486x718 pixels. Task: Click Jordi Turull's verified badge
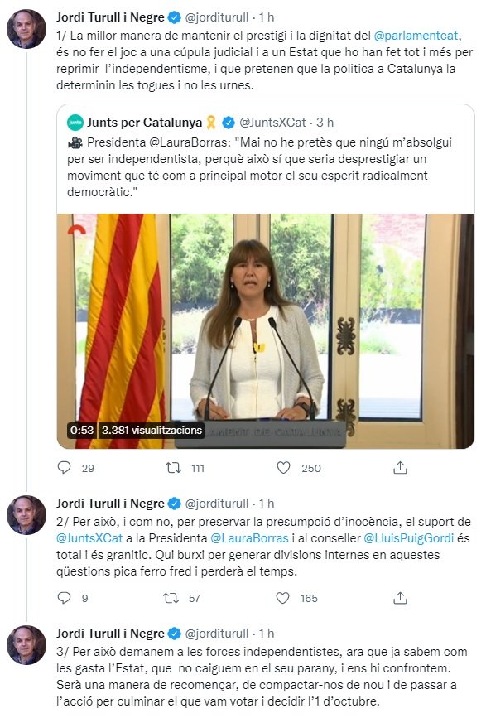click(173, 15)
